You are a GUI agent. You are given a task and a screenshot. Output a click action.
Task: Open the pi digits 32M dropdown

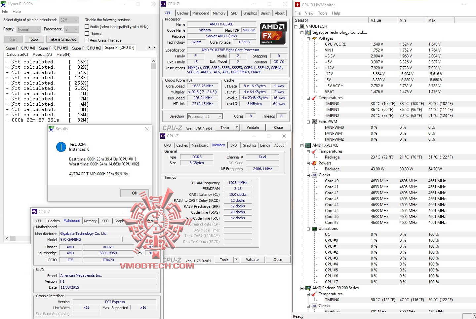[69, 20]
